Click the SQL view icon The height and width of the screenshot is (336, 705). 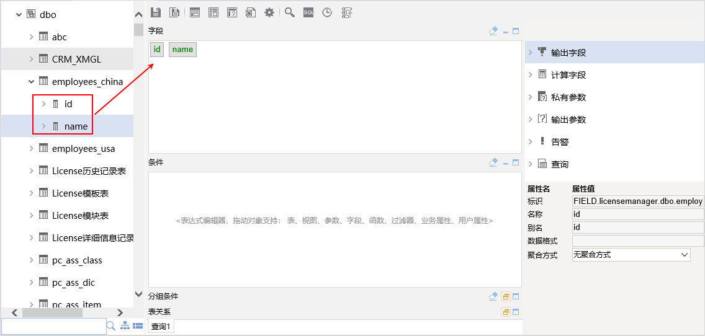coord(308,12)
